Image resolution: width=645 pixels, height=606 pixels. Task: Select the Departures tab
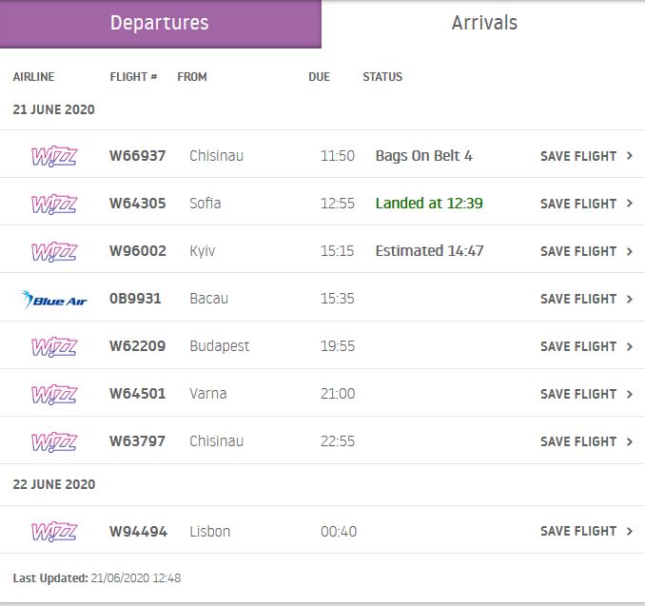pos(161,24)
